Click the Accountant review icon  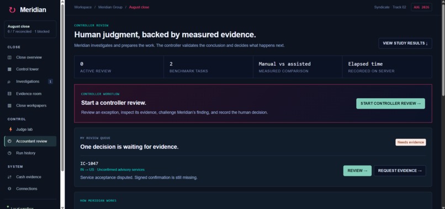point(9,141)
